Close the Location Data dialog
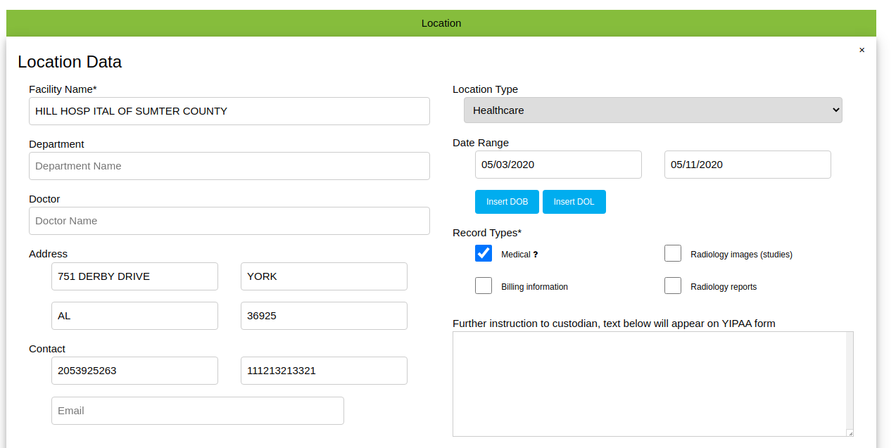Viewport: 896px width, 448px height. tap(862, 51)
